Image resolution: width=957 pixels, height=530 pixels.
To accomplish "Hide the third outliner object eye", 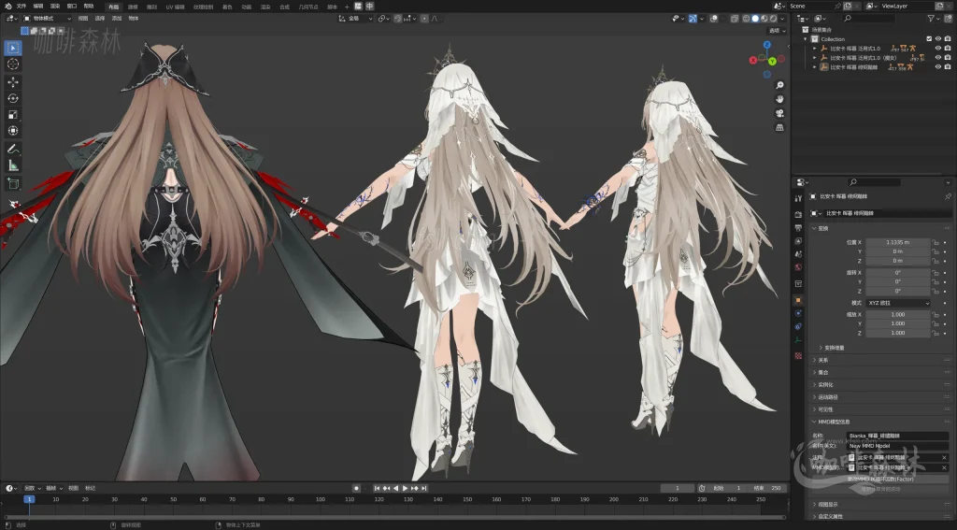I will pyautogui.click(x=938, y=67).
